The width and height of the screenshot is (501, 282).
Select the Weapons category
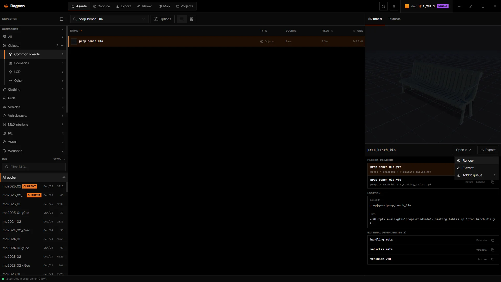33,151
